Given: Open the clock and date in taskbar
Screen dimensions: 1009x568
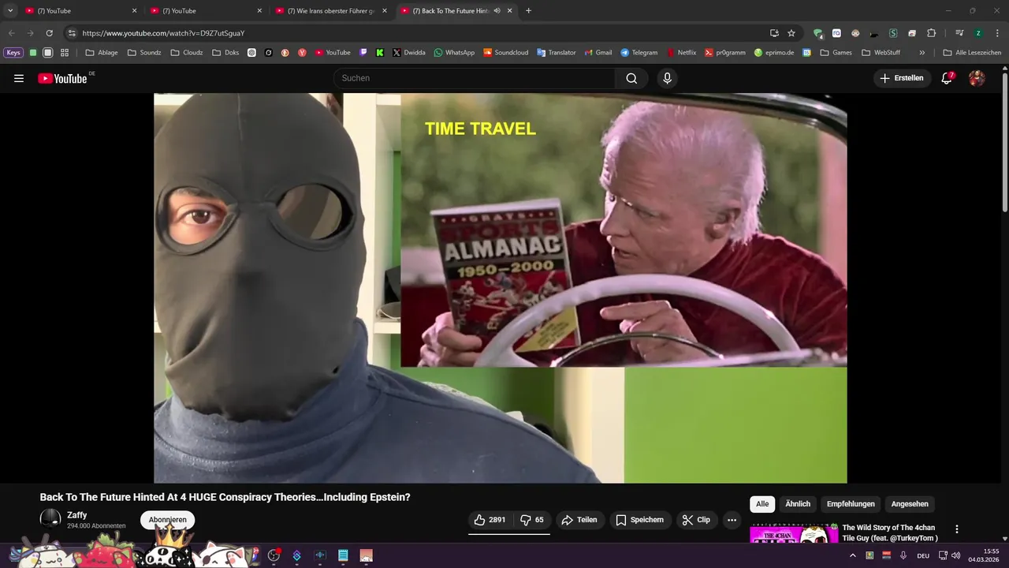Looking at the screenshot, I should tap(984, 555).
